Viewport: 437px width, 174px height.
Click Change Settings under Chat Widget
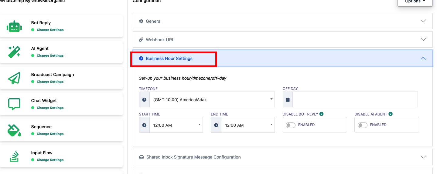click(50, 108)
